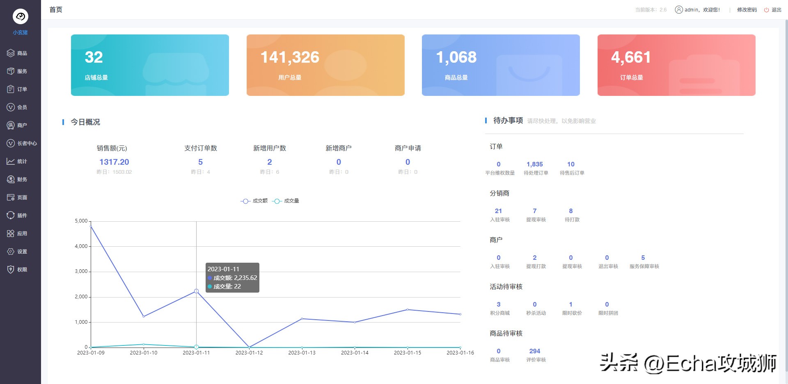The image size is (788, 384).
Task: Toggle the 成交额 series in the chart legend
Action: click(x=254, y=201)
